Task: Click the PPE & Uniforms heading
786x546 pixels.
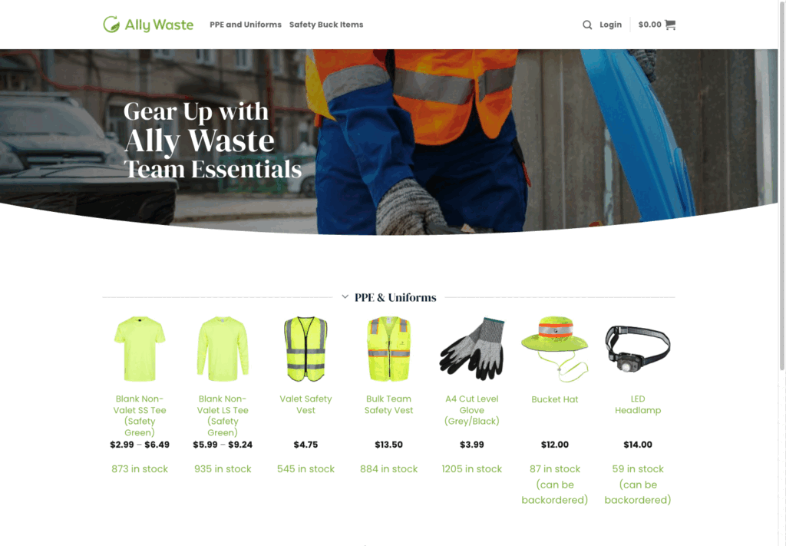Action: (395, 297)
